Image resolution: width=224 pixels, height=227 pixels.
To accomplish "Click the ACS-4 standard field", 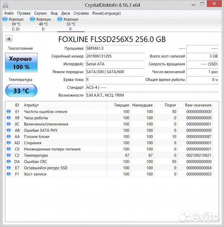I will tap(152, 87).
